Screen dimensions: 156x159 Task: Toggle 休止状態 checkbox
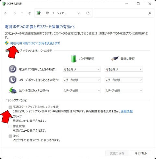point(10,126)
